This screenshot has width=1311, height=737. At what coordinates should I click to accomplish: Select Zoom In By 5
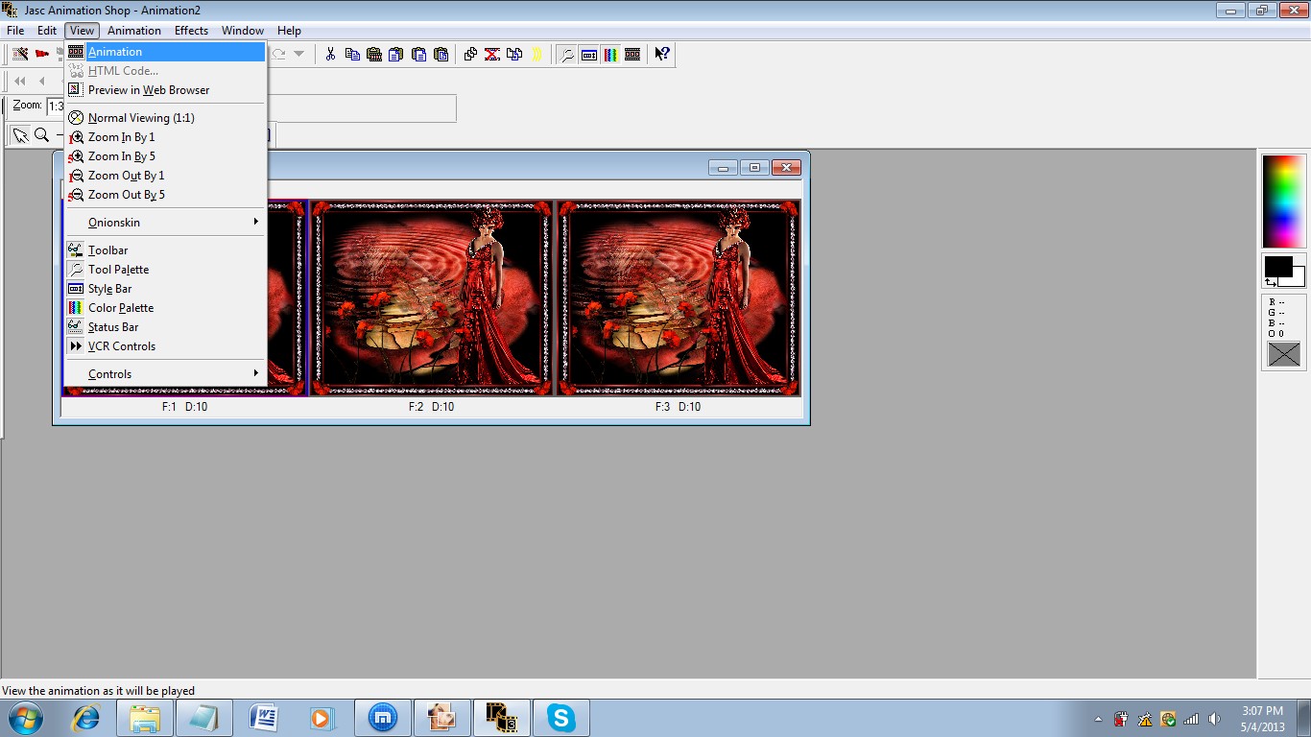pyautogui.click(x=165, y=156)
